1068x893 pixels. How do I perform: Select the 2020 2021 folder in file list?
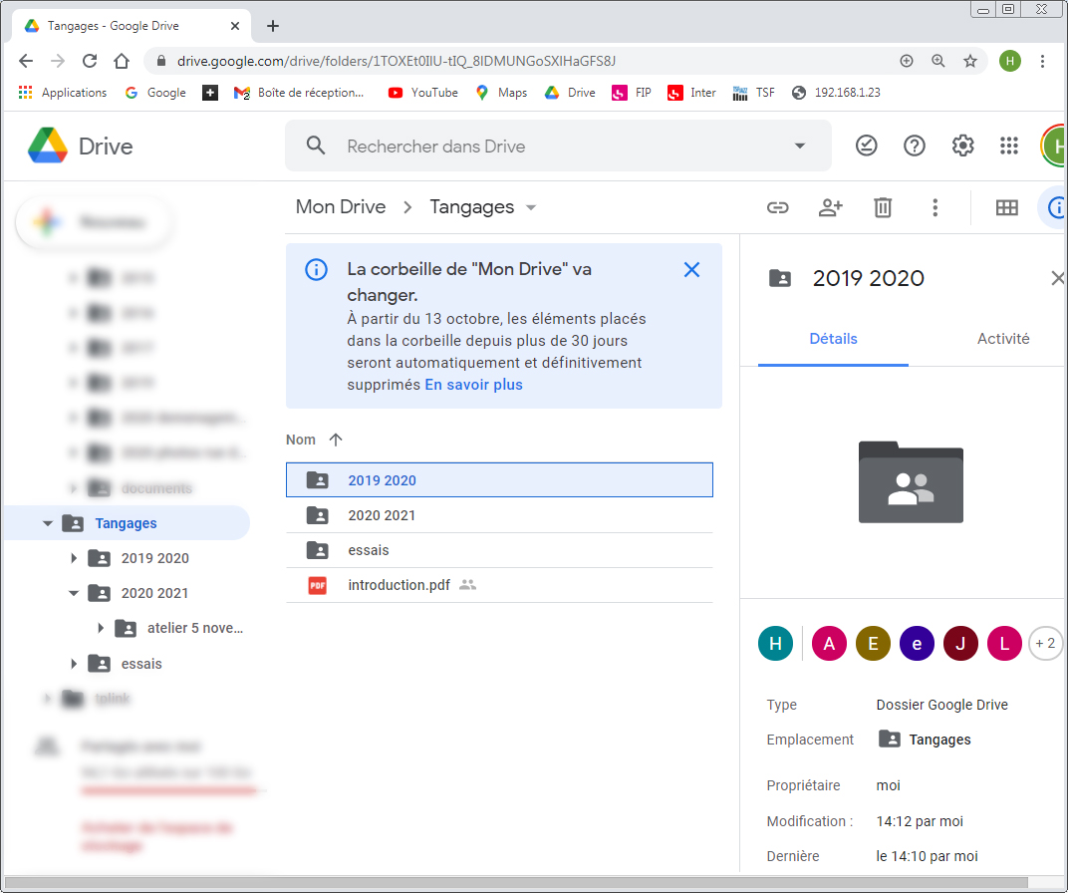pyautogui.click(x=499, y=515)
